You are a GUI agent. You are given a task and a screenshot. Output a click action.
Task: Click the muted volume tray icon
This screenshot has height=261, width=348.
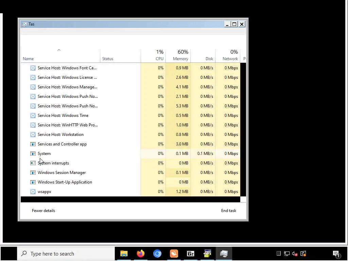[295, 254]
